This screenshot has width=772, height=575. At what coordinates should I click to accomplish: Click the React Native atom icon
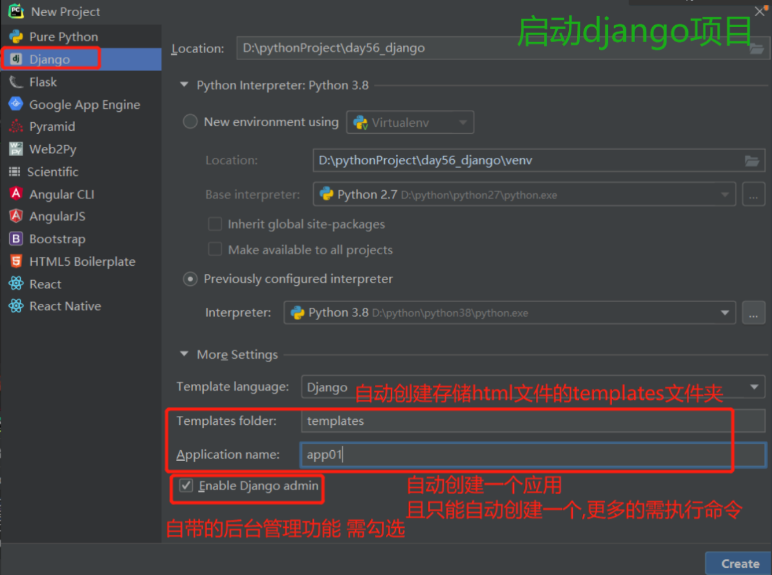coord(16,306)
